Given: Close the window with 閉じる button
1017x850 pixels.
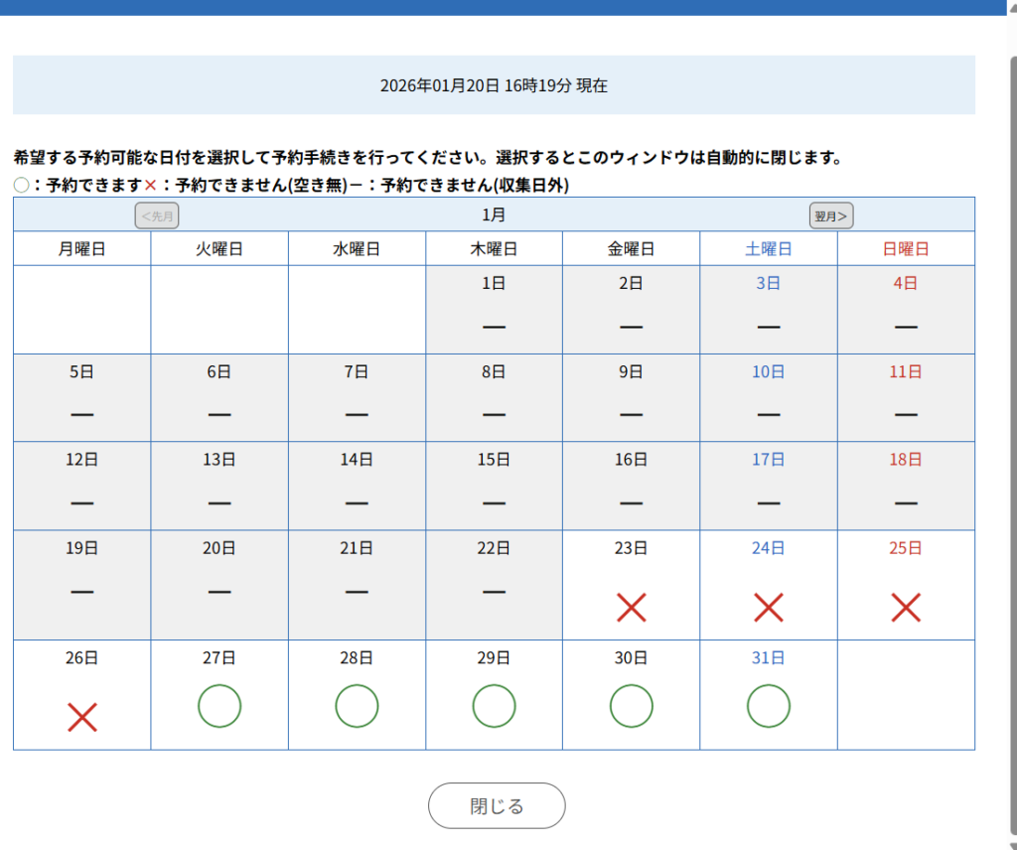Looking at the screenshot, I should (497, 805).
